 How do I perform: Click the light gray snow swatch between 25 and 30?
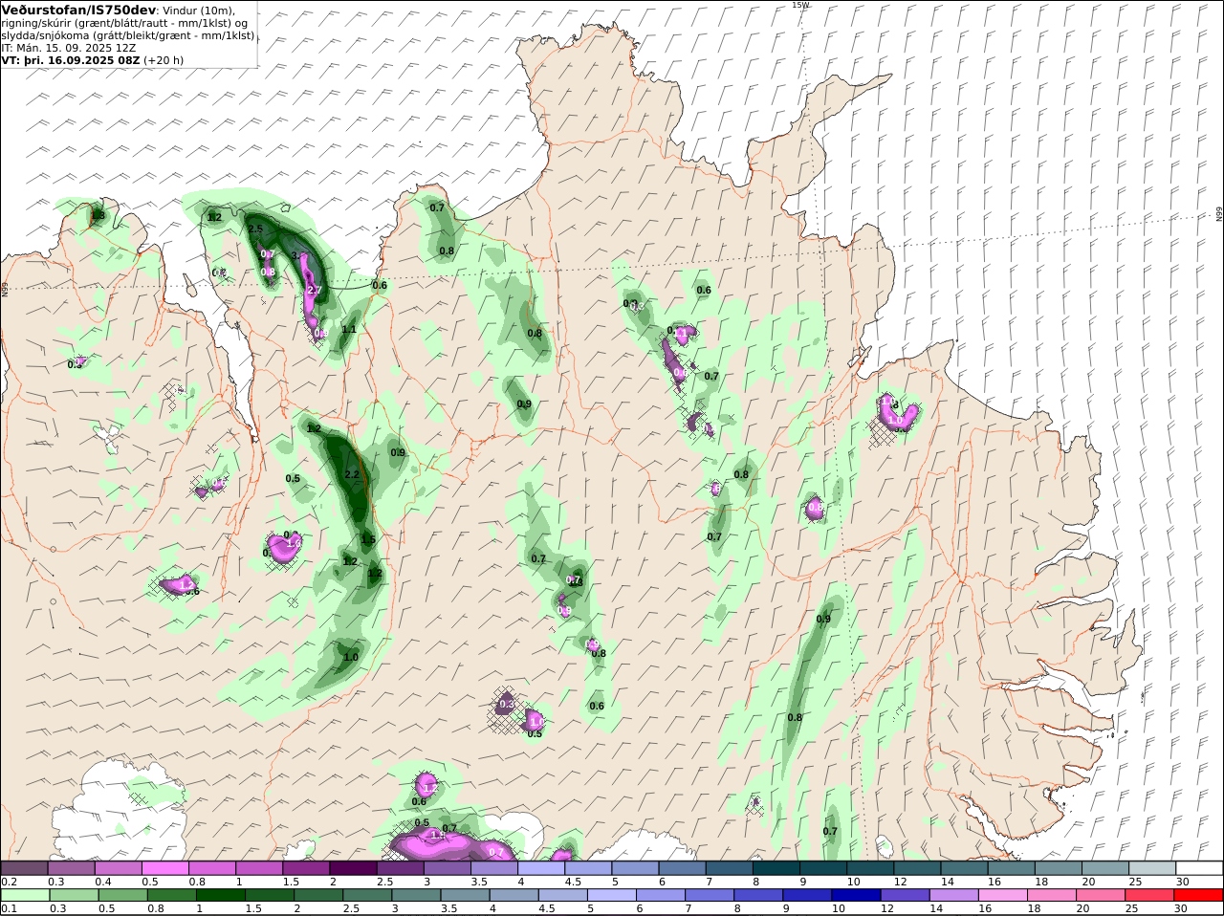[x=1153, y=868]
